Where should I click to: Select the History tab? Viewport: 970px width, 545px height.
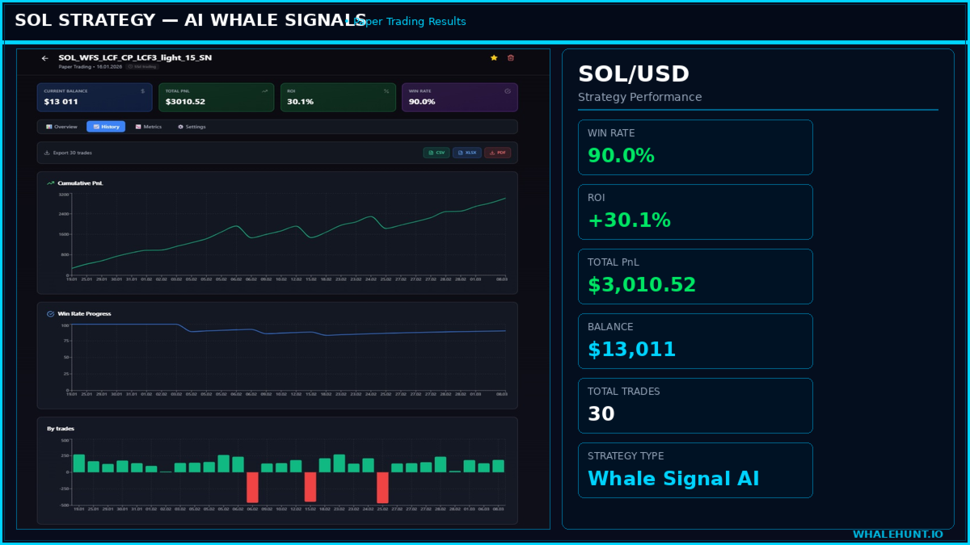click(x=106, y=127)
